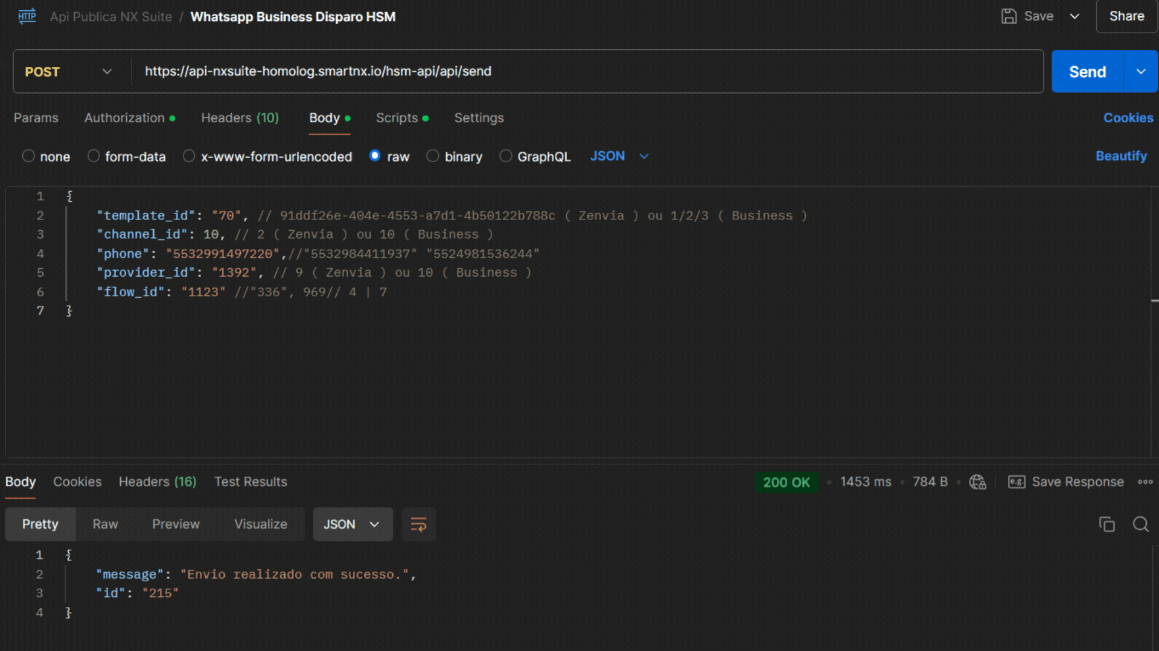
Task: Click the search response magnifier icon
Action: click(1140, 524)
